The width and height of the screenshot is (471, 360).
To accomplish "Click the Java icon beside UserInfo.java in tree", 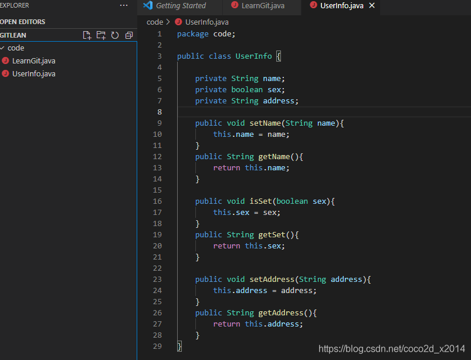I will [x=5, y=73].
